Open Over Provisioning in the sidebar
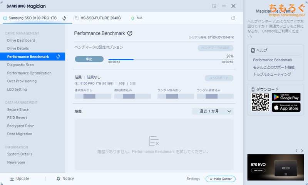 tap(22, 81)
